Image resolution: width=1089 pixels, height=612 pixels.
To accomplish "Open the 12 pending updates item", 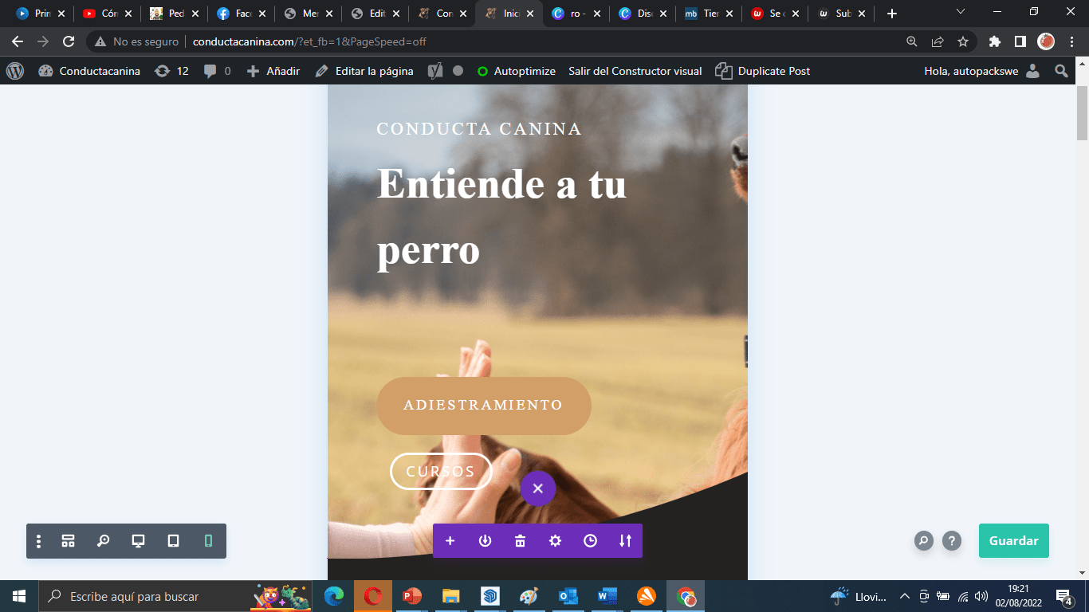I will [171, 71].
